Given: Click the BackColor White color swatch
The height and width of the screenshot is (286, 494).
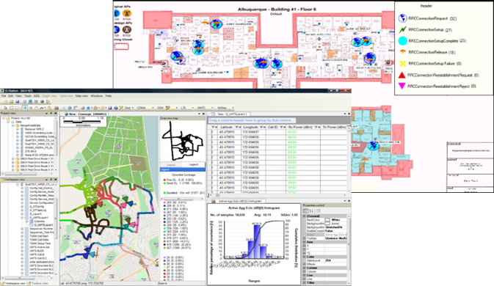Looking at the screenshot, I should (x=327, y=219).
